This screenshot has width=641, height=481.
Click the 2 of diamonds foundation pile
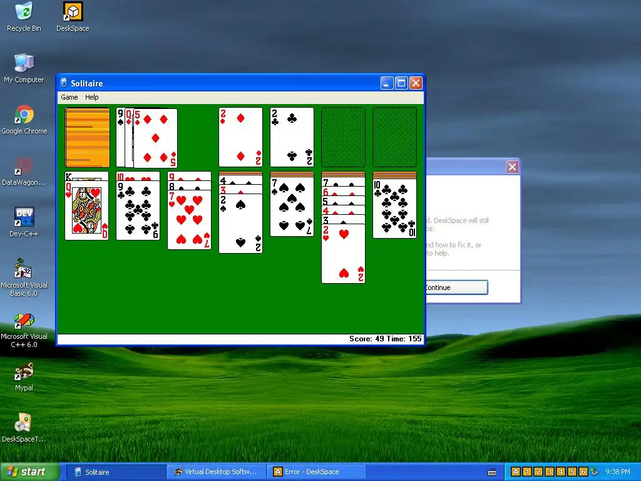coord(241,137)
